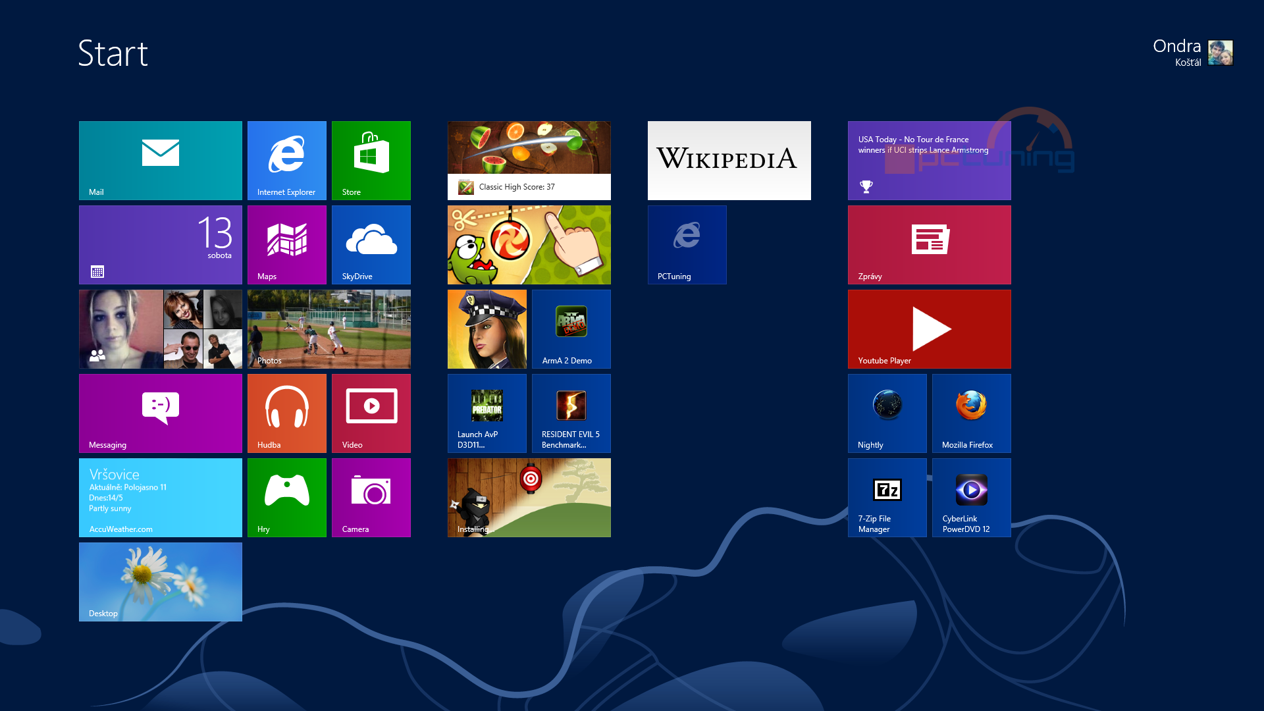Viewport: 1264px width, 711px height.
Task: Open the Photos tile
Action: point(329,329)
